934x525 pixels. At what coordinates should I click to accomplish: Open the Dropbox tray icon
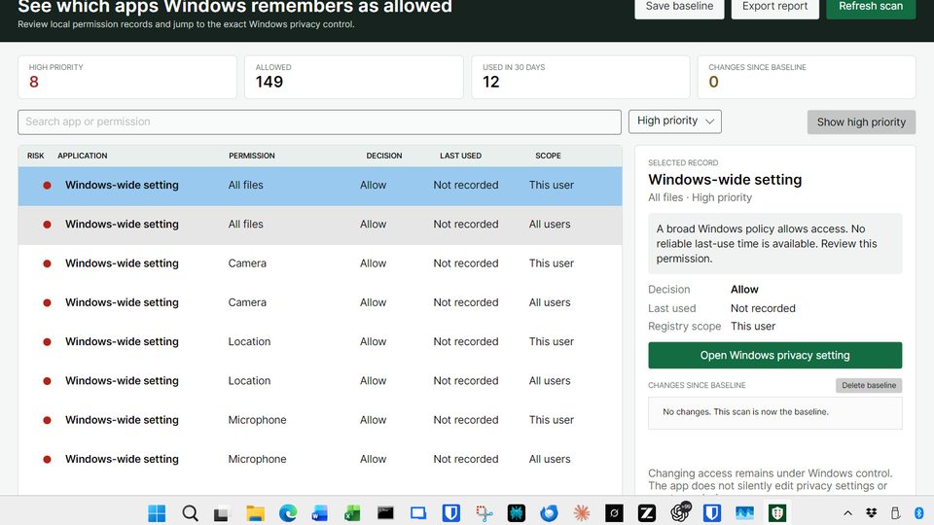point(871,512)
